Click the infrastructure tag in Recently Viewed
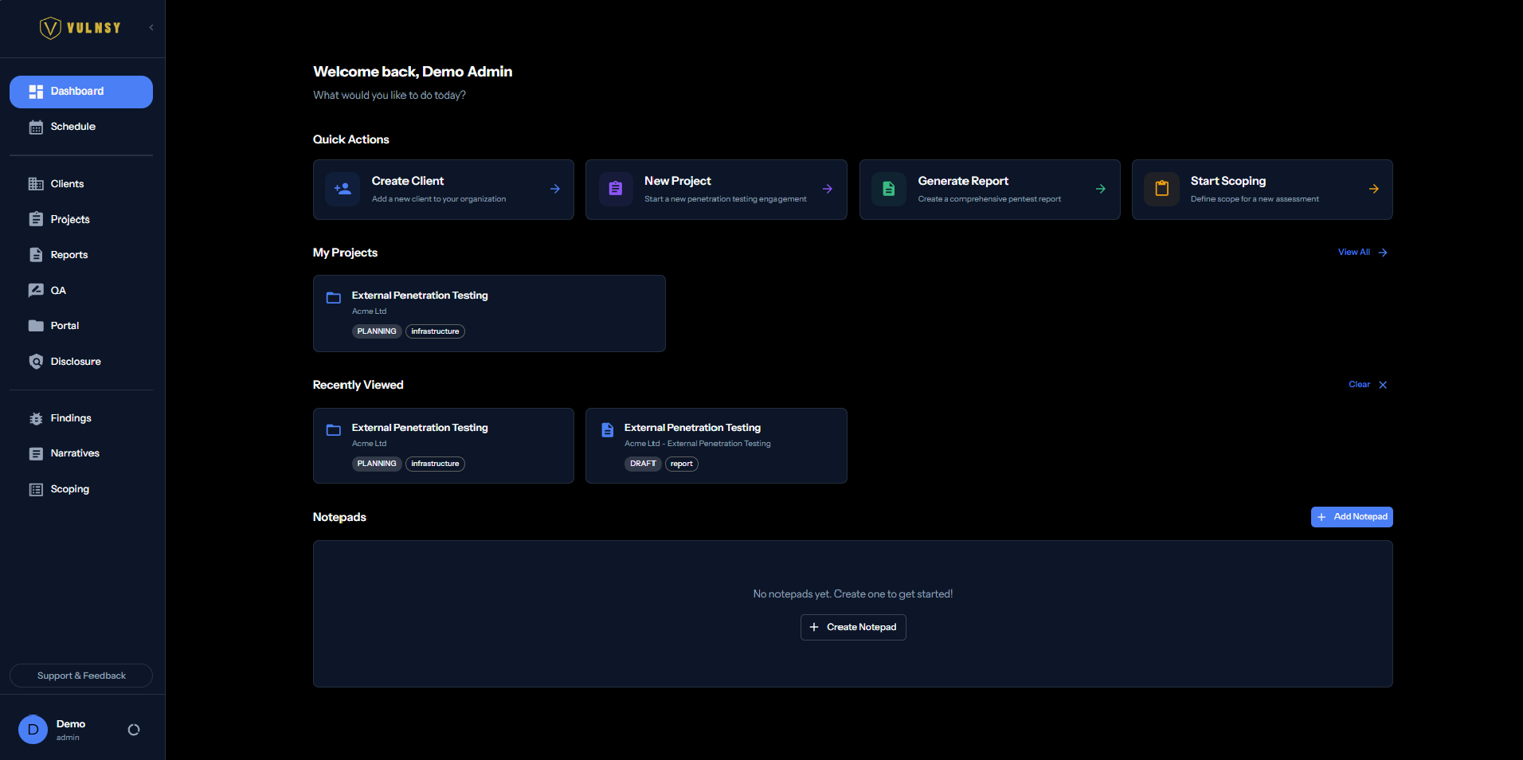1523x760 pixels. [x=435, y=464]
